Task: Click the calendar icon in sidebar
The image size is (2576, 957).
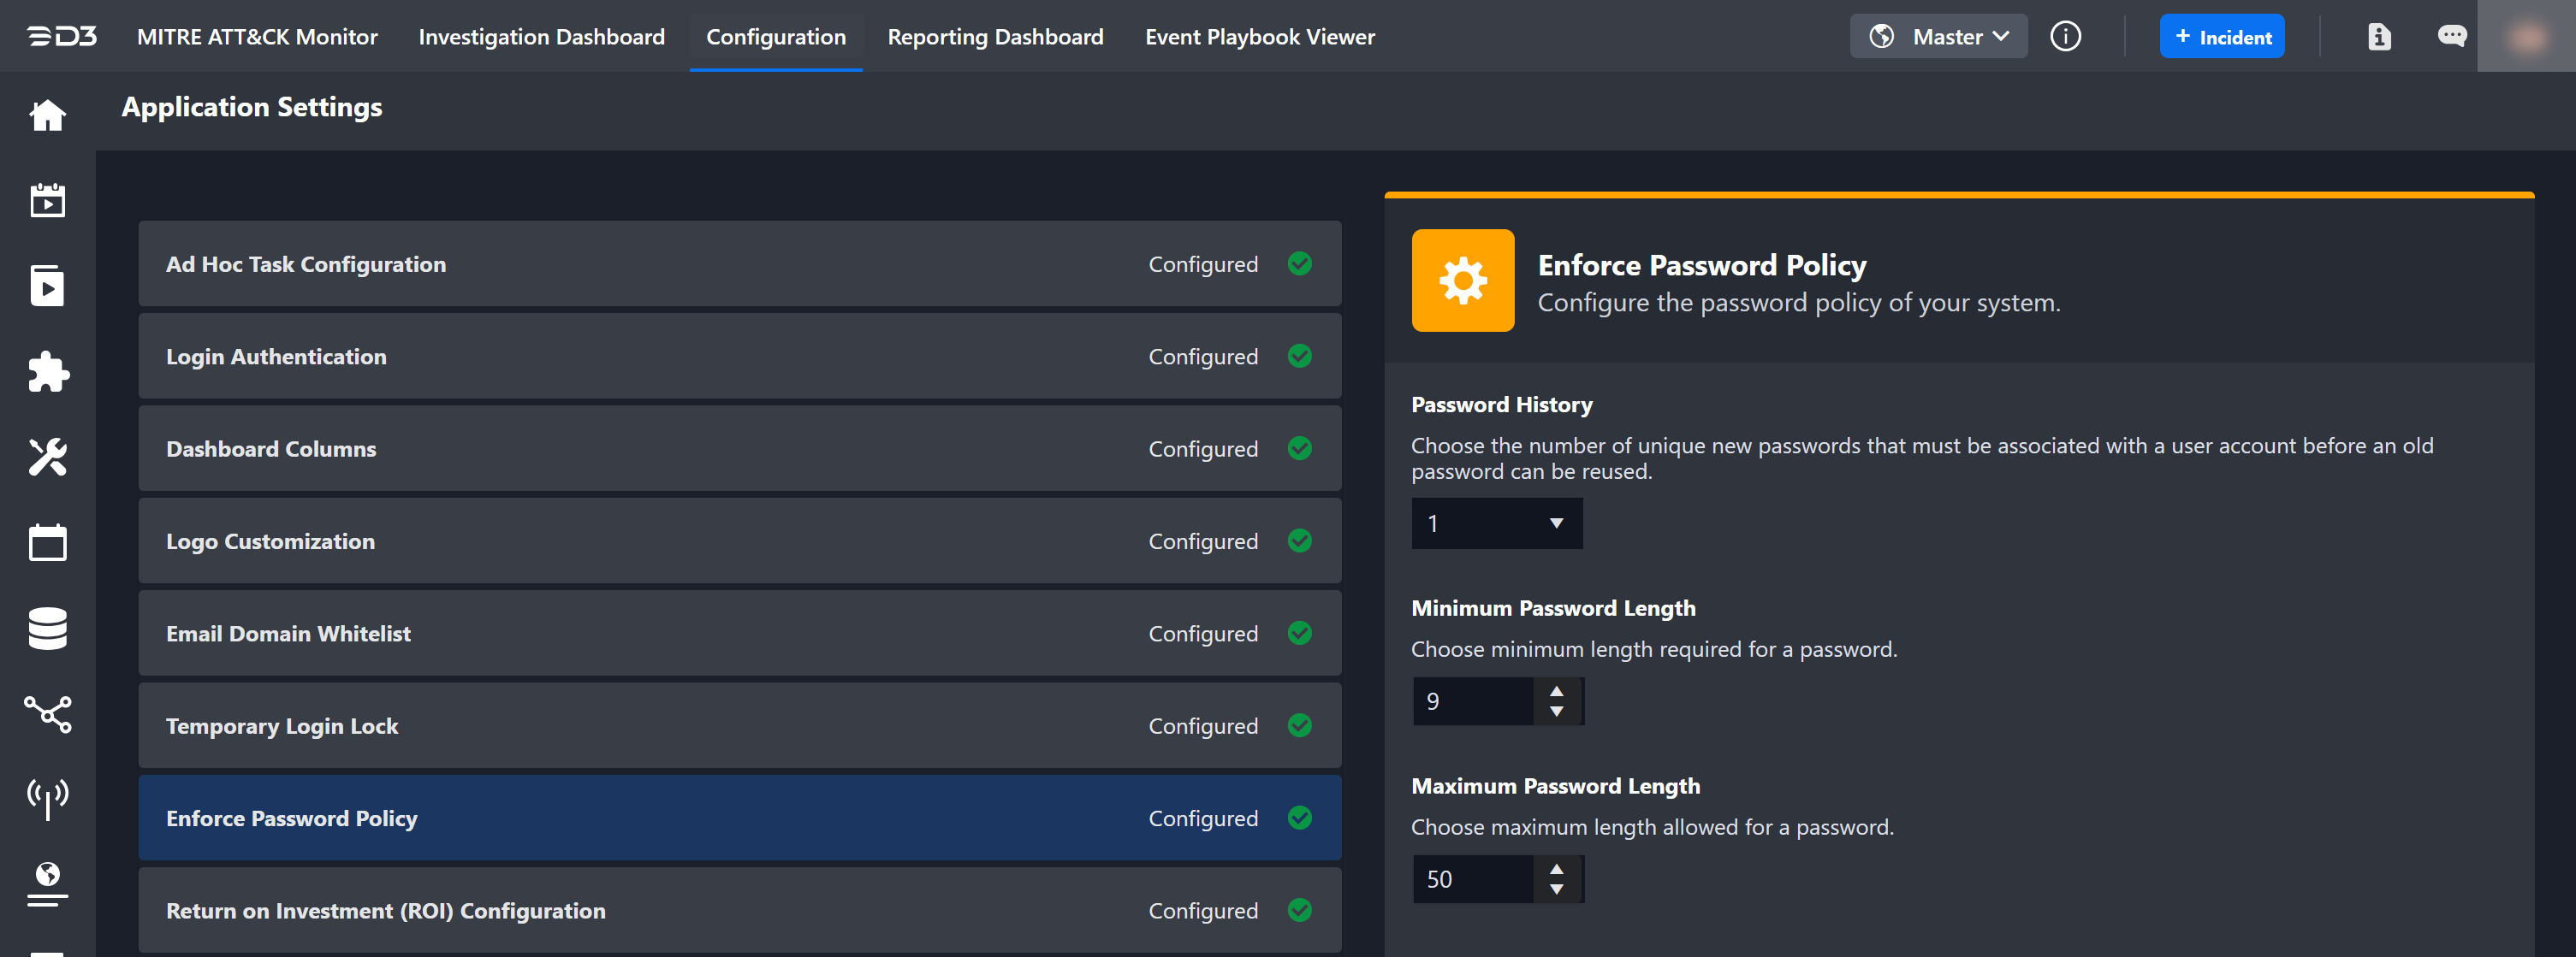Action: pyautogui.click(x=47, y=543)
